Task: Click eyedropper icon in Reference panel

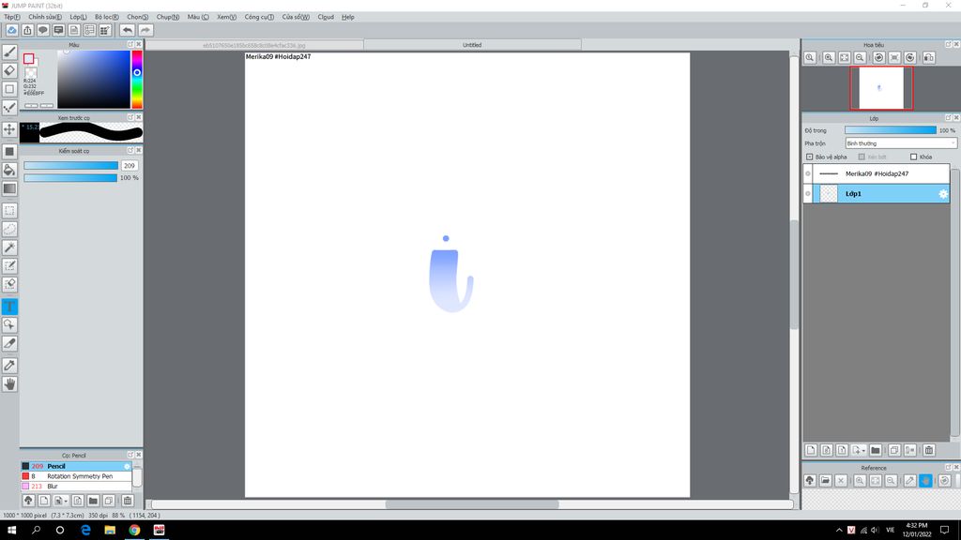Action: point(909,481)
